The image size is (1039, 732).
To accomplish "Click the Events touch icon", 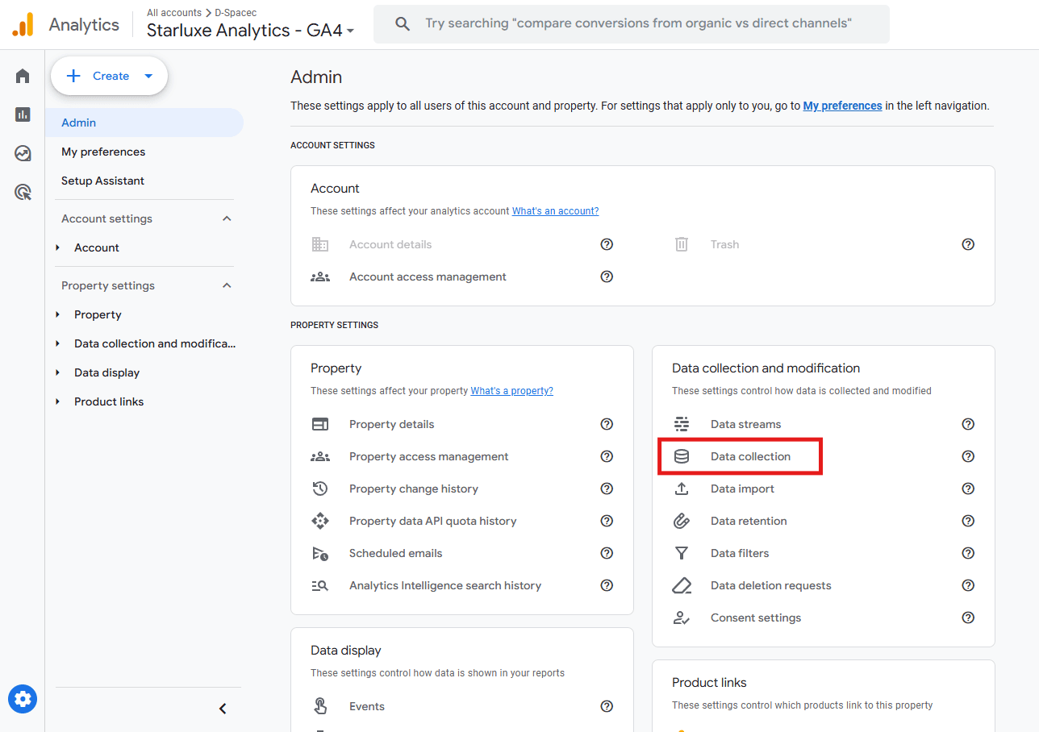I will [x=320, y=706].
